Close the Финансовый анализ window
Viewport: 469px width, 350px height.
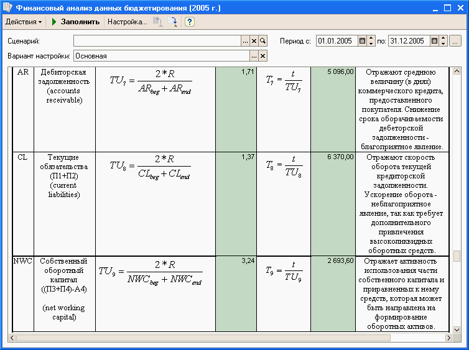[461, 8]
